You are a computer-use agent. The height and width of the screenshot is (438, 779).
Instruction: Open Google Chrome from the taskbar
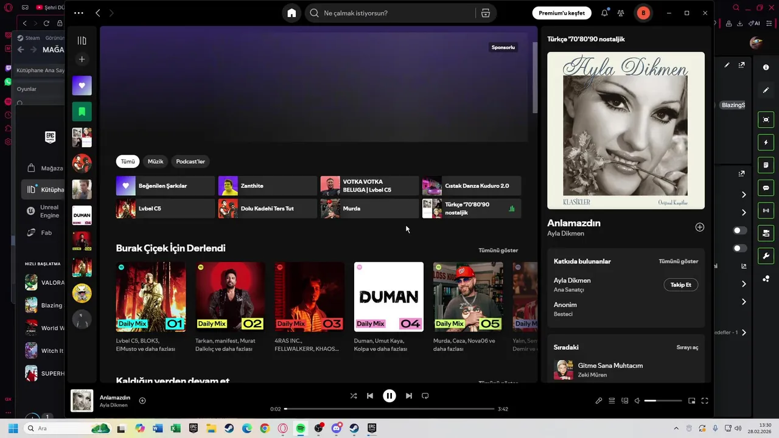[x=264, y=428]
